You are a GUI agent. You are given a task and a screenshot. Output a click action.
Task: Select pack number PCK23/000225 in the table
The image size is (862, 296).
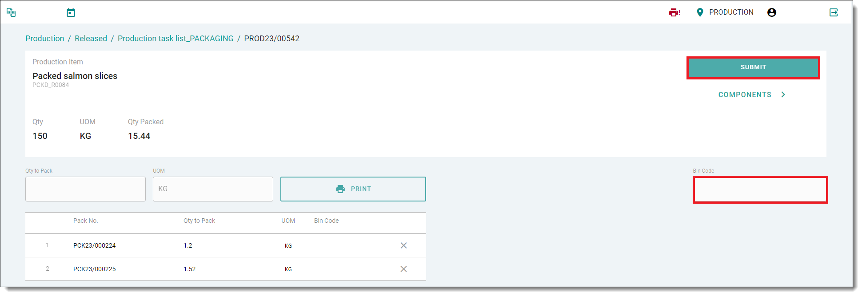(94, 269)
